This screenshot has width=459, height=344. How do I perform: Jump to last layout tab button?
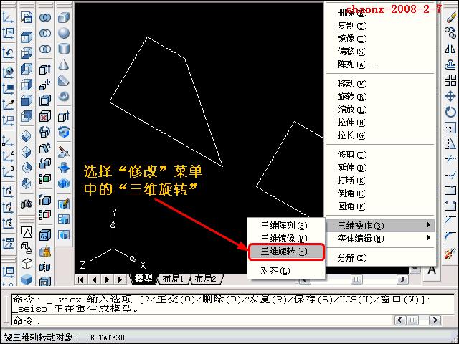coord(120,279)
